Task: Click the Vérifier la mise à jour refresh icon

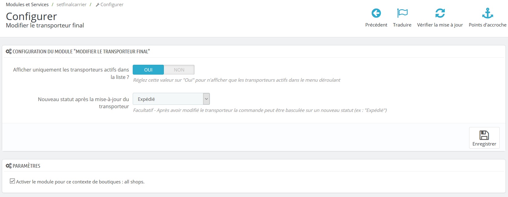Action: 440,13
